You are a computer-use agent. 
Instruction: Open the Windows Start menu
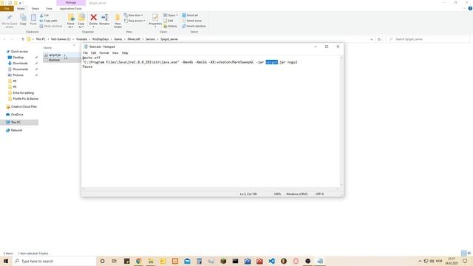point(6,261)
